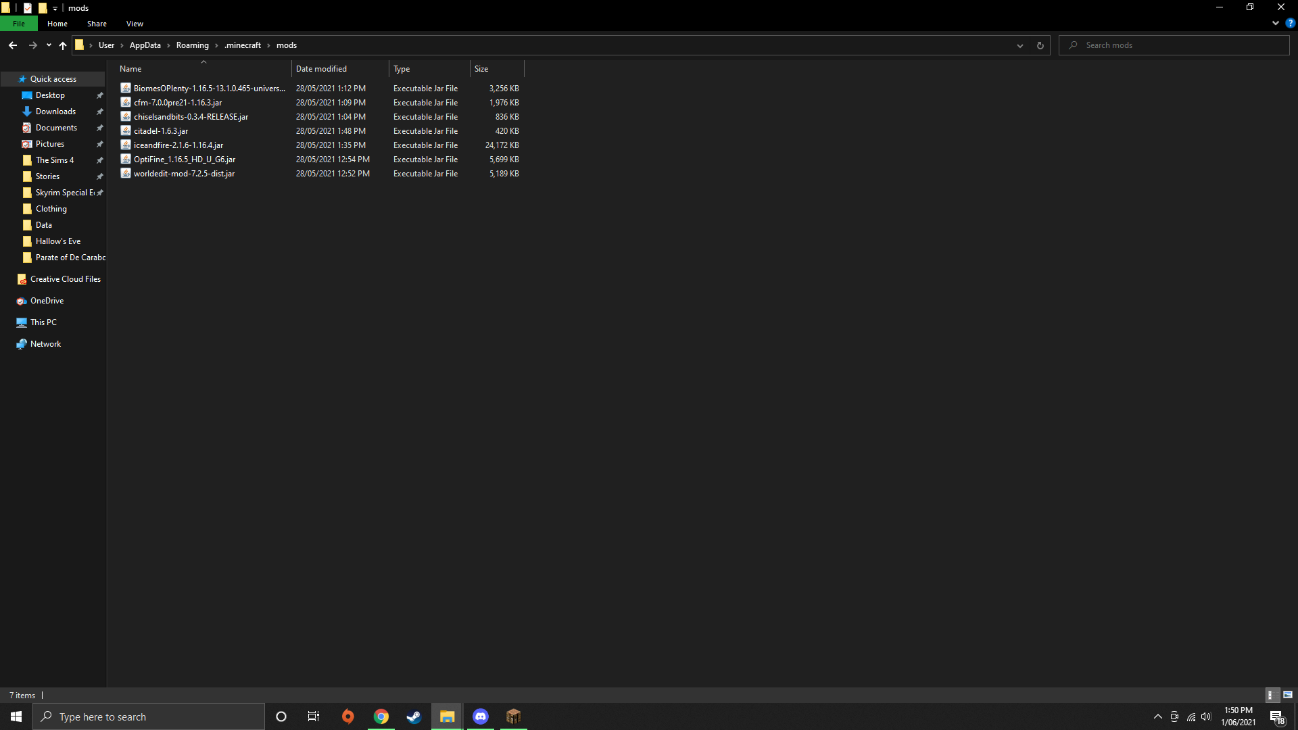Open Explorer help question mark
The height and width of the screenshot is (730, 1298).
(x=1290, y=23)
